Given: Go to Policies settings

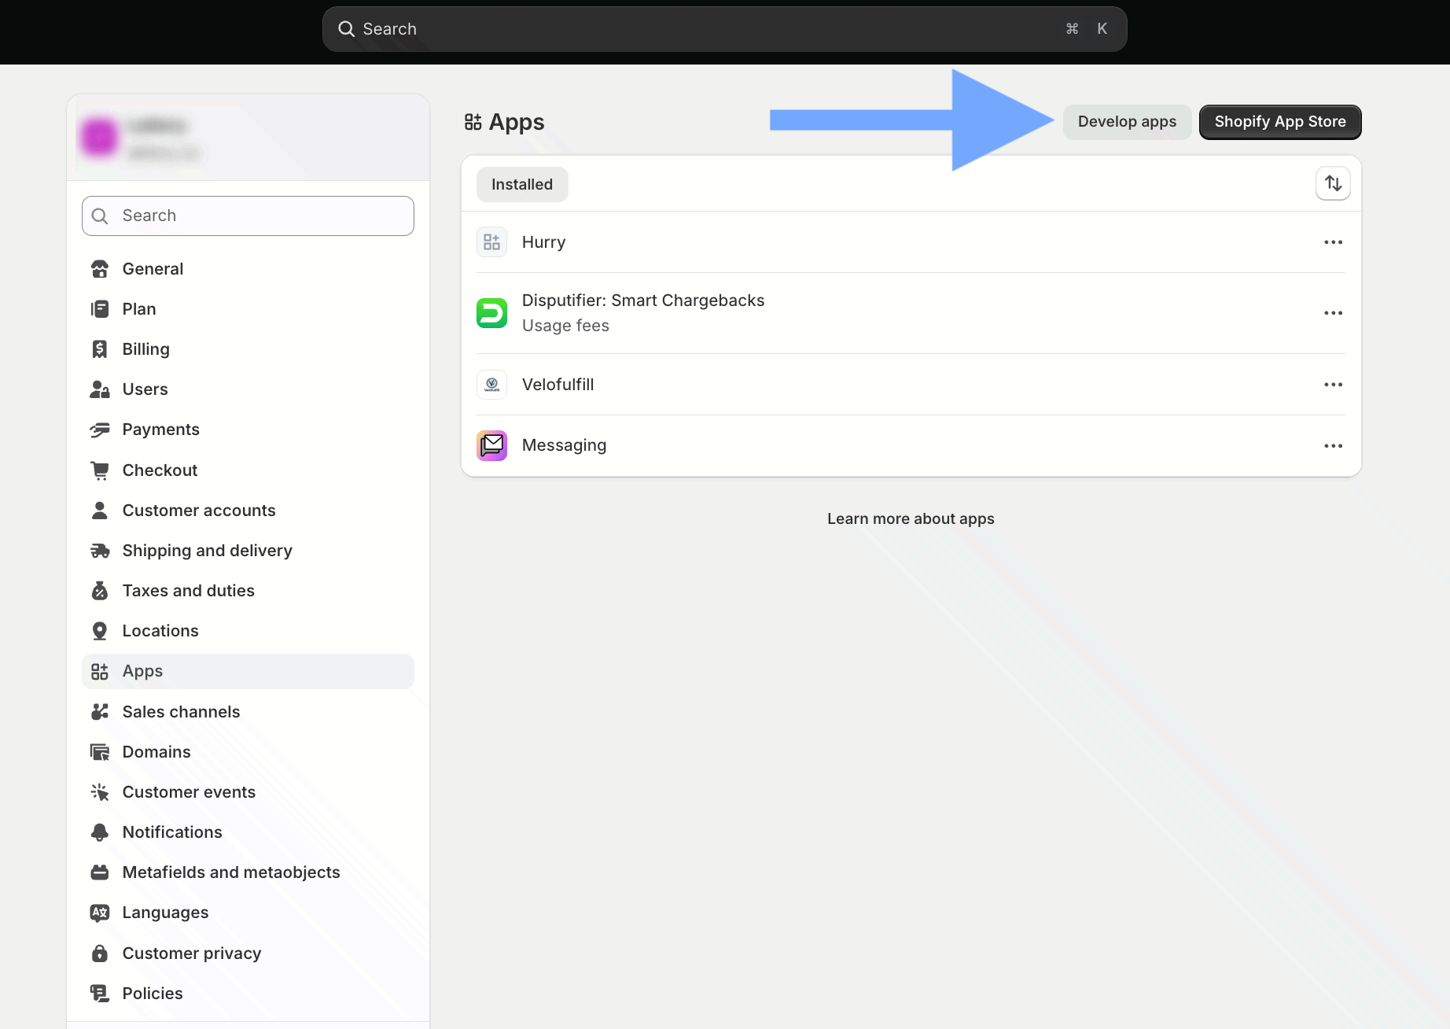Looking at the screenshot, I should point(248,994).
